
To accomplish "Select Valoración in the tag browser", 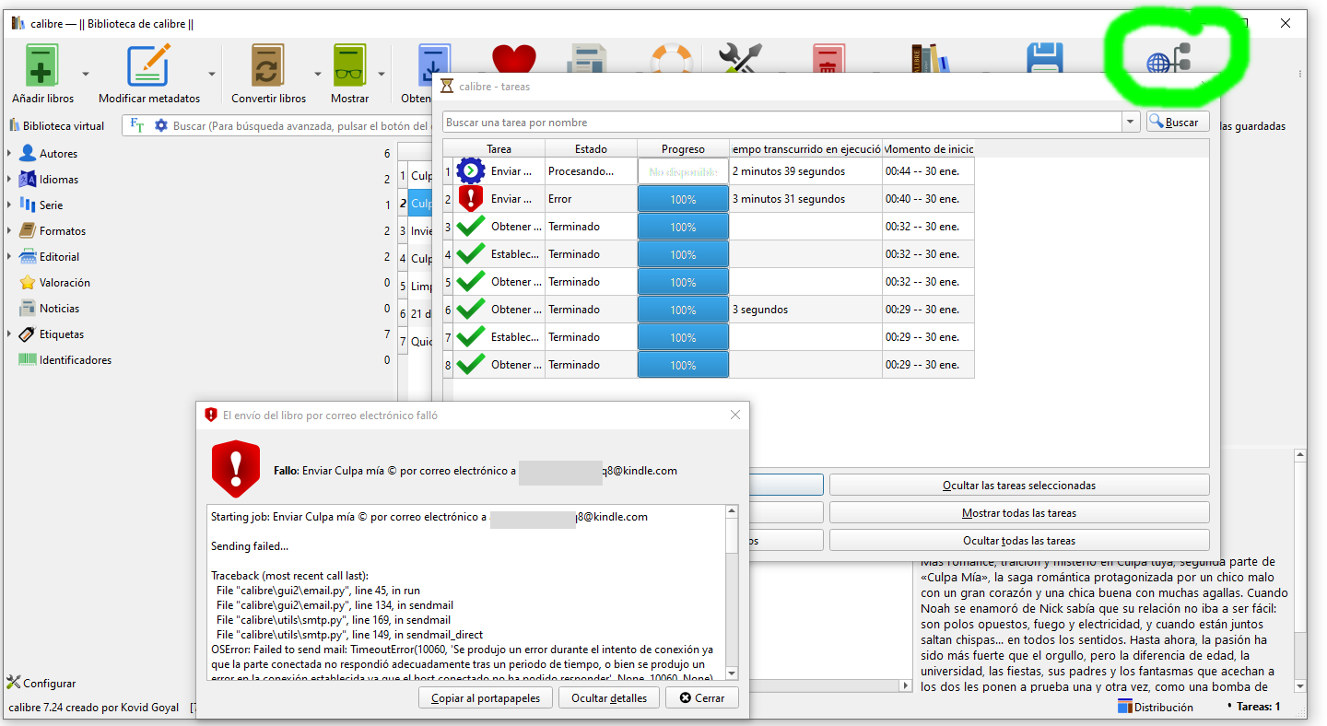I will point(65,283).
